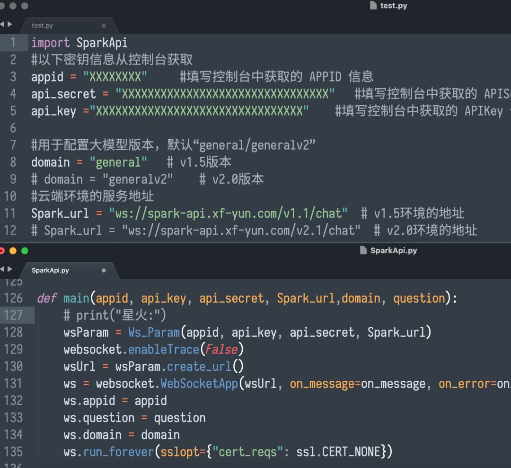Click gutter line number 133 in SparkApi.py
The height and width of the screenshot is (468, 511).
[13, 418]
